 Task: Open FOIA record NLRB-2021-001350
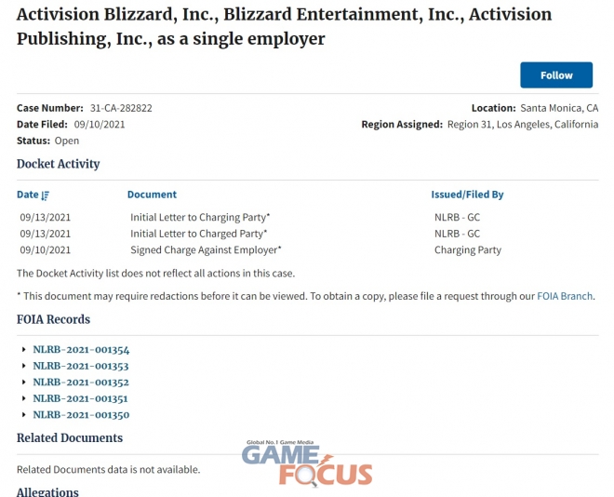tap(81, 415)
